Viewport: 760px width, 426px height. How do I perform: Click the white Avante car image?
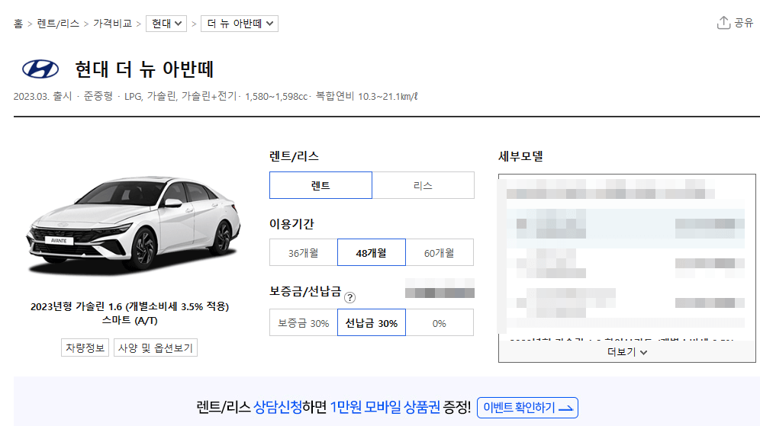(x=134, y=225)
